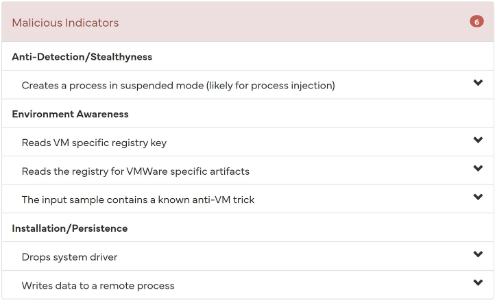Open the Reads the registry for VMWare row
Screen dimensions: 495x301
tap(247, 170)
